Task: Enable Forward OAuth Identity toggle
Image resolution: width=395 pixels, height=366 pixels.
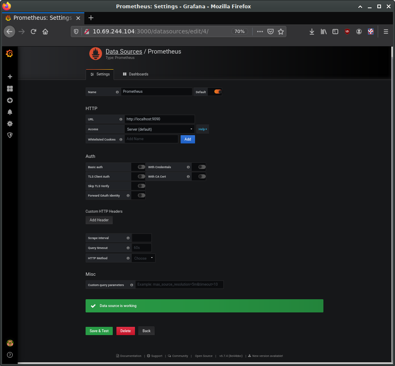Action: click(141, 195)
